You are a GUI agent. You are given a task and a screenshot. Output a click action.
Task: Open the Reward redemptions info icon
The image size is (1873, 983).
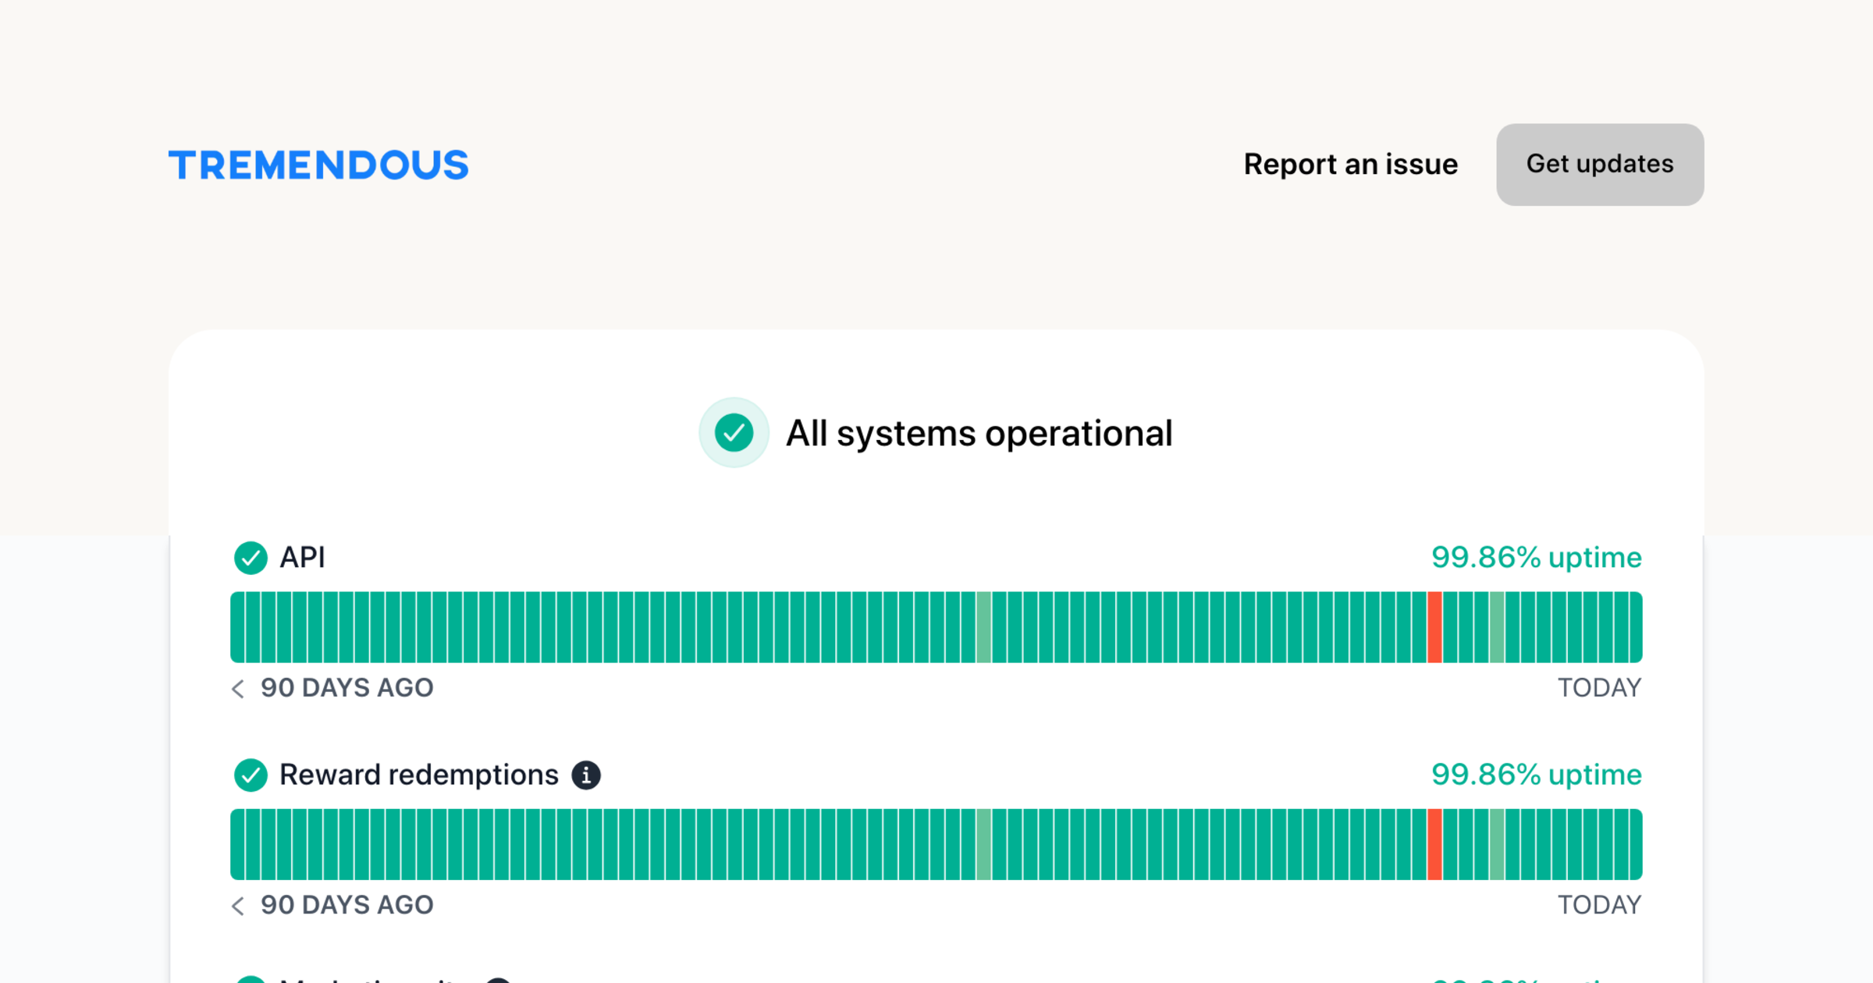(x=586, y=775)
